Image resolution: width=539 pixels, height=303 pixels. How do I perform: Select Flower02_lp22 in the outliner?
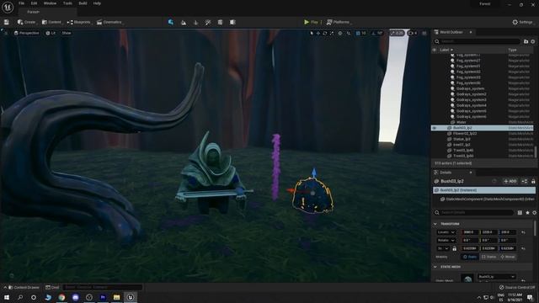tap(465, 133)
